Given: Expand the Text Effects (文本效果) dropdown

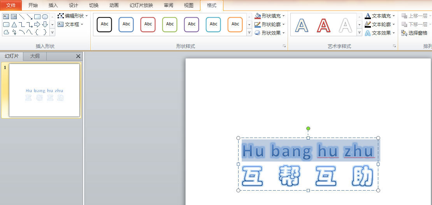Looking at the screenshot, I should pyautogui.click(x=394, y=33).
